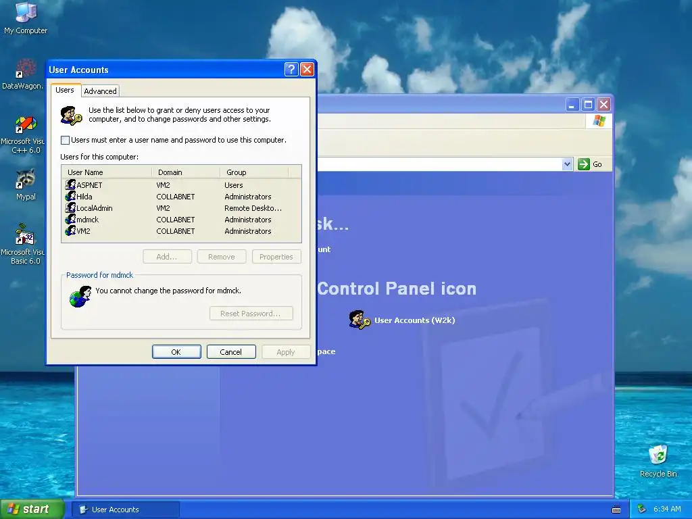Click the ASPNET user icon in list
Image resolution: width=692 pixels, height=519 pixels.
click(70, 184)
